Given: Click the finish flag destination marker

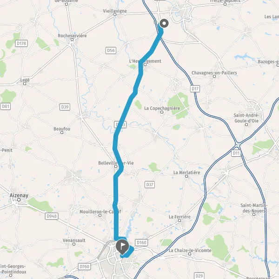Looking at the screenshot, I should [122, 247].
